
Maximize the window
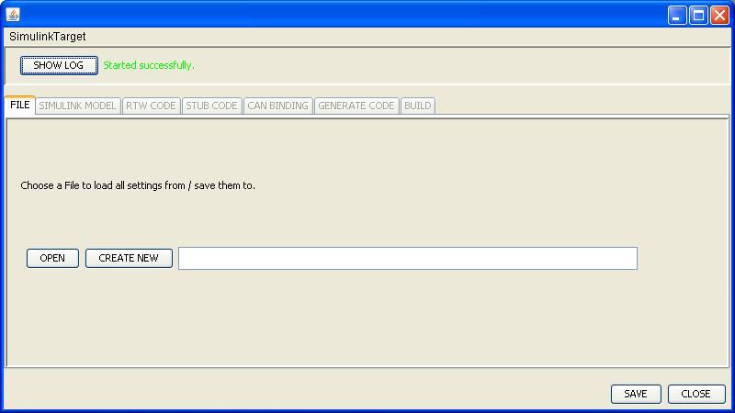(x=698, y=16)
